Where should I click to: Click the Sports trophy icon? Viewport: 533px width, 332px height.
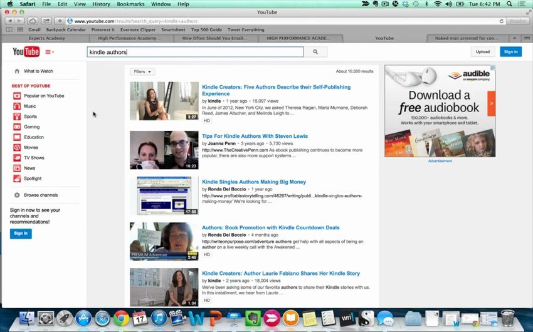point(17,117)
